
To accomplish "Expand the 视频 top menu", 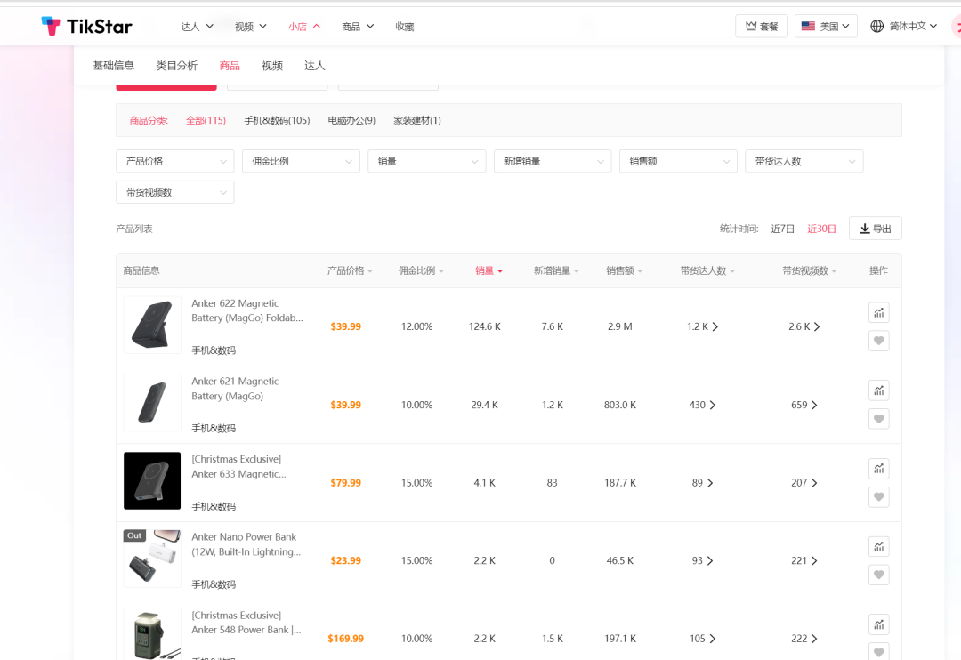I will coord(250,27).
